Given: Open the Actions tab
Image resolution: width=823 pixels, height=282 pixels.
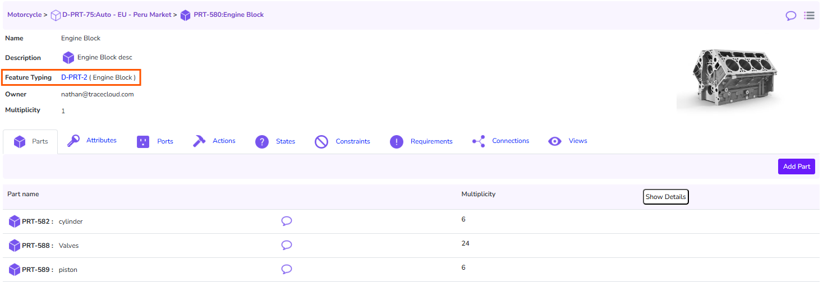Looking at the screenshot, I should point(224,141).
